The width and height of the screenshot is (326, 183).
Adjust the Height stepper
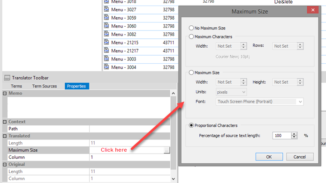coord(300,82)
